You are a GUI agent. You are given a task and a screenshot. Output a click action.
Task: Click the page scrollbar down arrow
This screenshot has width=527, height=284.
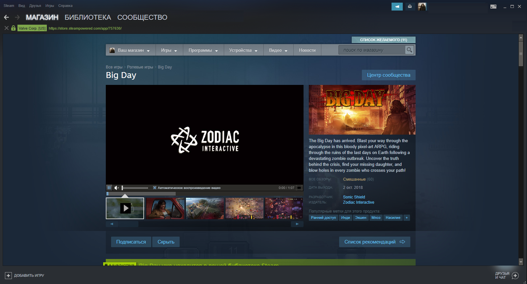click(521, 262)
